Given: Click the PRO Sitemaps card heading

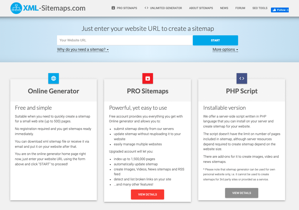Looking at the screenshot, I should pos(148,91).
